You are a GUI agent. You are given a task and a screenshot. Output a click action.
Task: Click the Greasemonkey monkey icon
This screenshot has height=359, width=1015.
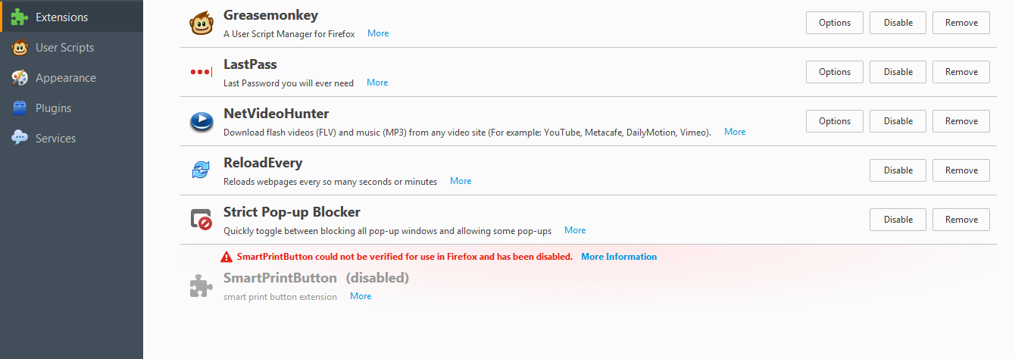(201, 23)
